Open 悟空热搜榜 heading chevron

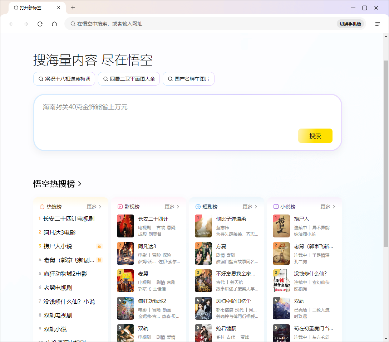click(x=80, y=184)
